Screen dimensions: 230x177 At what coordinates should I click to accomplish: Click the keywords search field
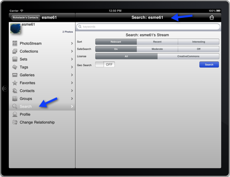pos(148,27)
